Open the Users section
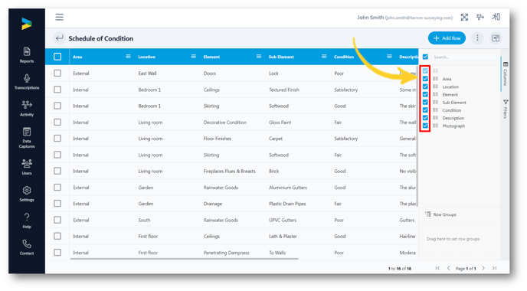This screenshot has height=291, width=527. pyautogui.click(x=27, y=167)
